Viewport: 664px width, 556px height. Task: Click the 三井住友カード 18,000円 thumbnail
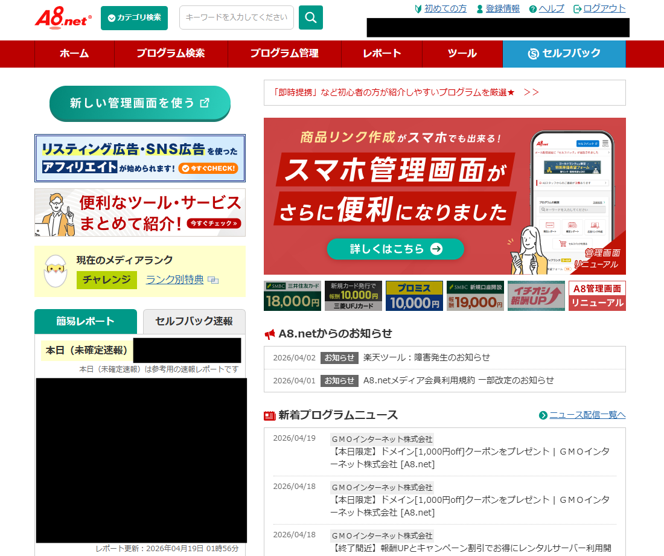tap(292, 296)
